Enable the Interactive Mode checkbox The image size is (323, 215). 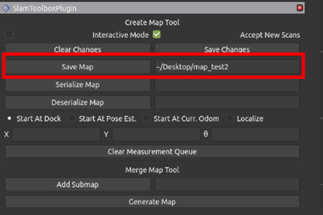(9, 34)
